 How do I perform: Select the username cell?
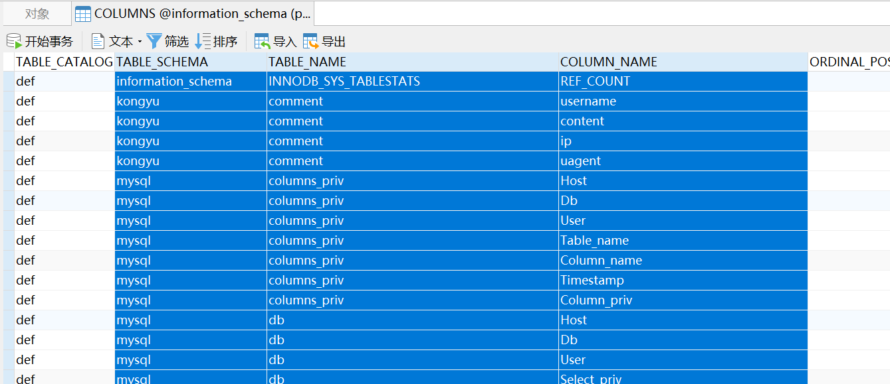click(x=683, y=101)
